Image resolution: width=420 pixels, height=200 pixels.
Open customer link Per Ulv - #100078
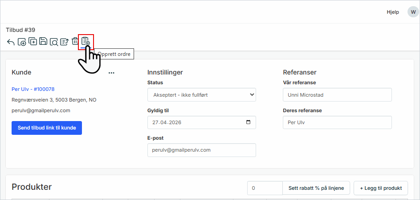pos(33,89)
